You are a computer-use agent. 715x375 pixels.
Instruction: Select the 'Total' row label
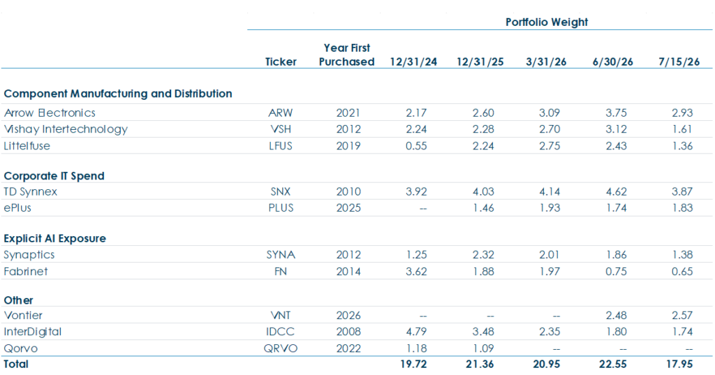pyautogui.click(x=16, y=364)
